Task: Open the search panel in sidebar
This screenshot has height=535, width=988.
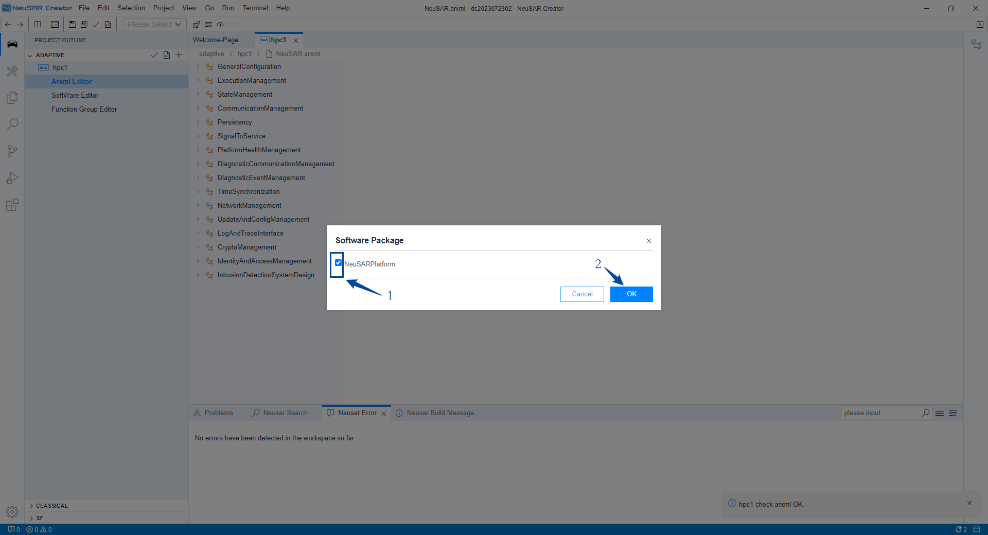Action: (x=12, y=124)
